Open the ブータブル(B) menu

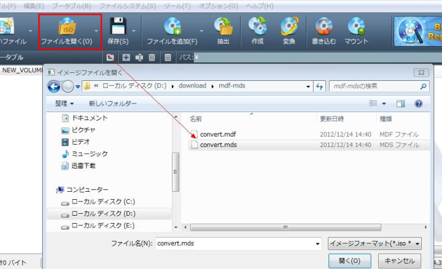pos(71,6)
